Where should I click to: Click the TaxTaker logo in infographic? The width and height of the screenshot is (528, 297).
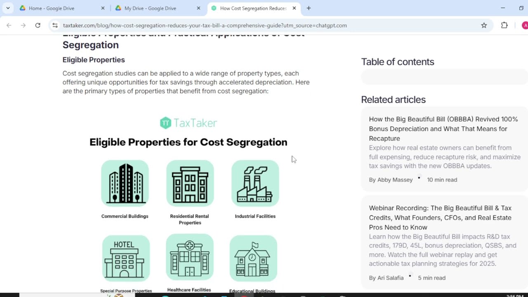point(188,123)
